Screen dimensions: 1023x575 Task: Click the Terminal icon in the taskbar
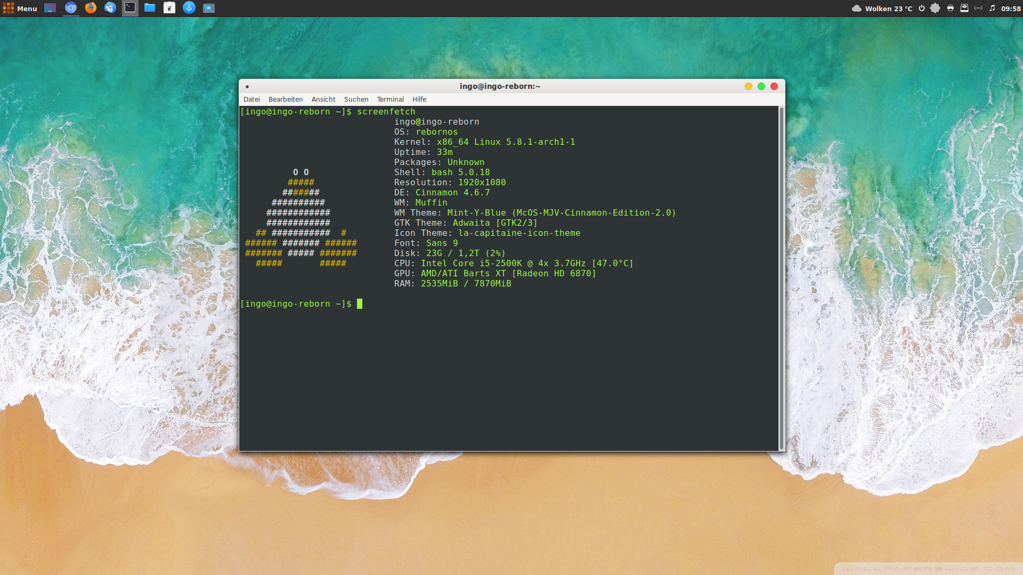130,8
